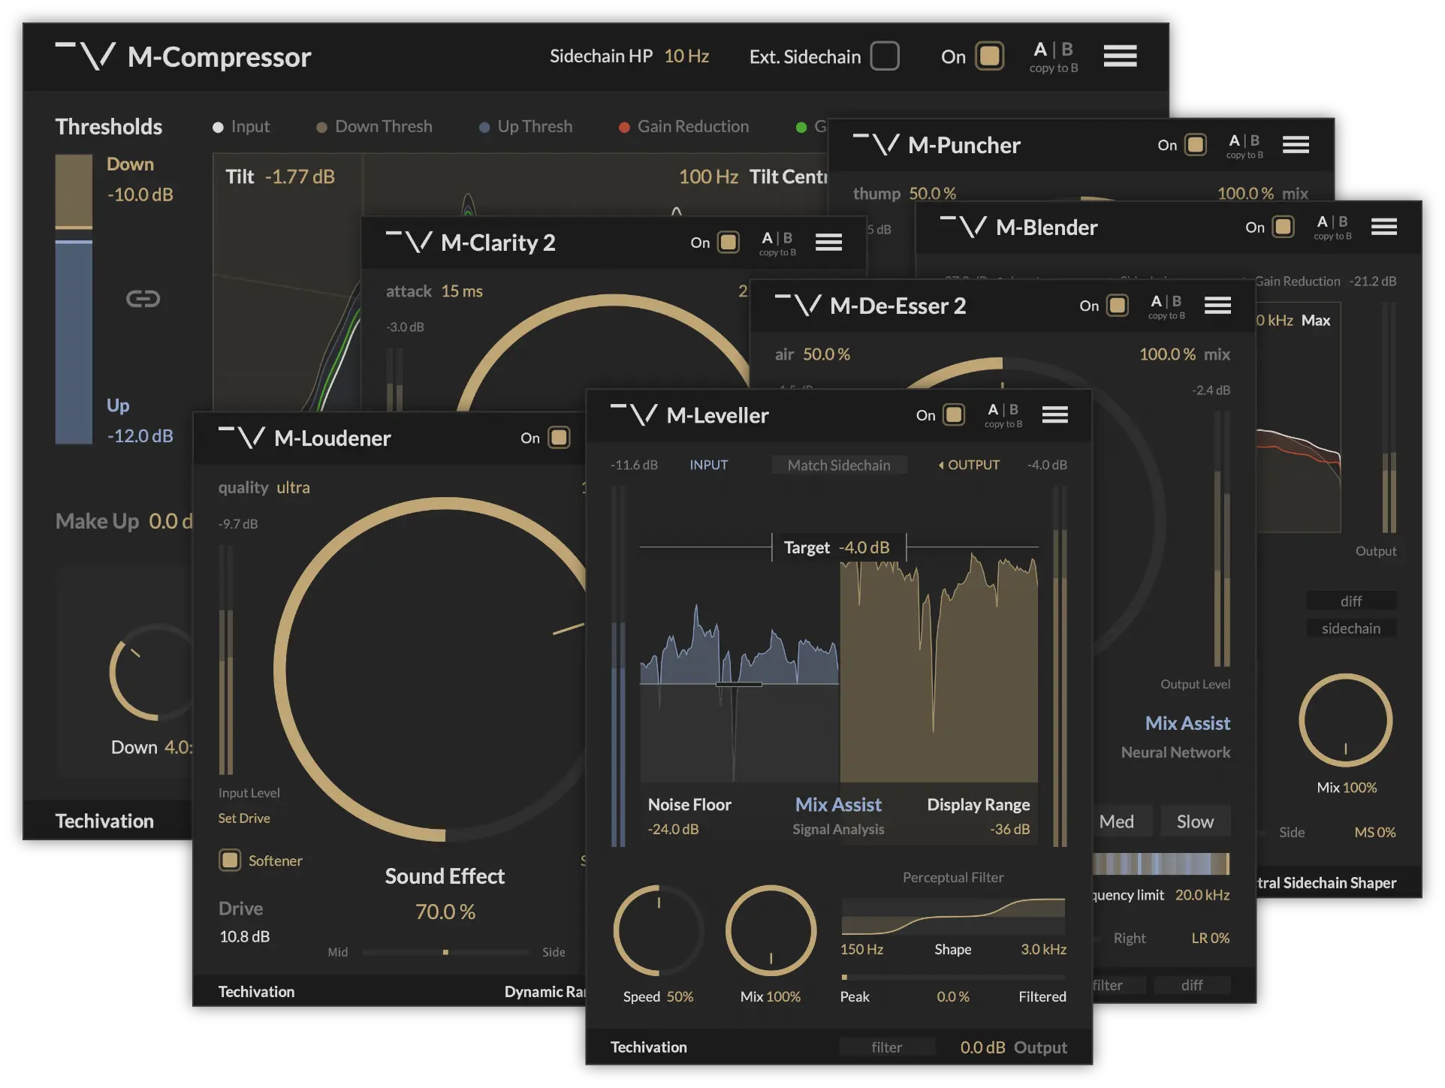Select the Med speed button in M-De-Esser 2
Image resolution: width=1445 pixels, height=1088 pixels.
coord(1119,821)
